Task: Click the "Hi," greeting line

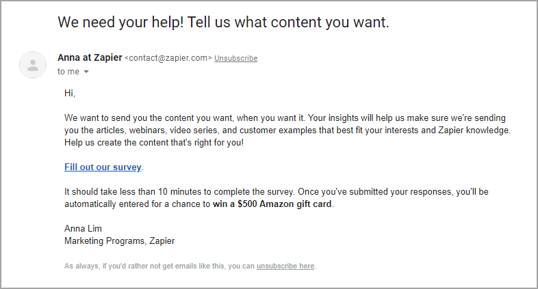Action: pyautogui.click(x=70, y=93)
